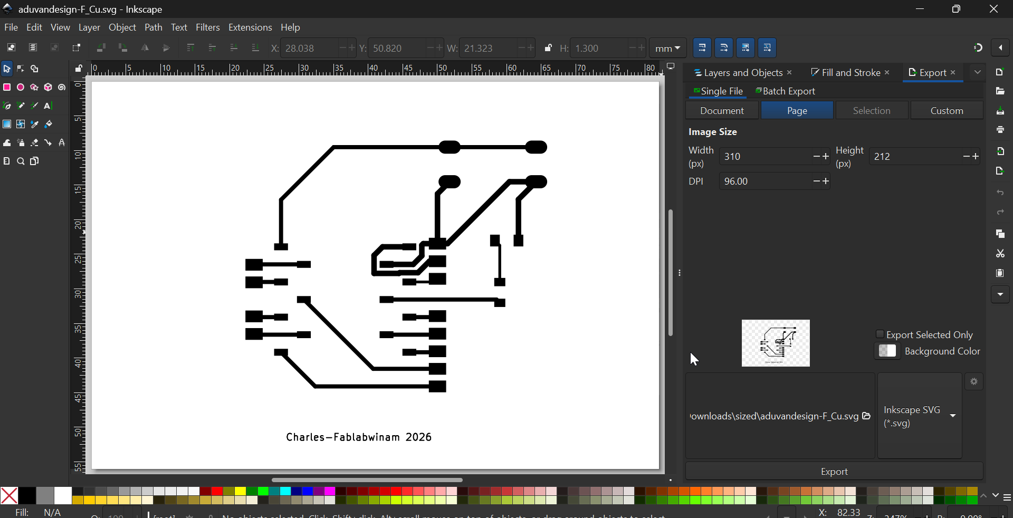The image size is (1013, 518).
Task: Open Inkscape SVG format dropdown
Action: tap(920, 416)
